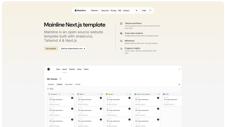Open the FAQ nav link
The height and width of the screenshot is (127, 226).
click(119, 10)
